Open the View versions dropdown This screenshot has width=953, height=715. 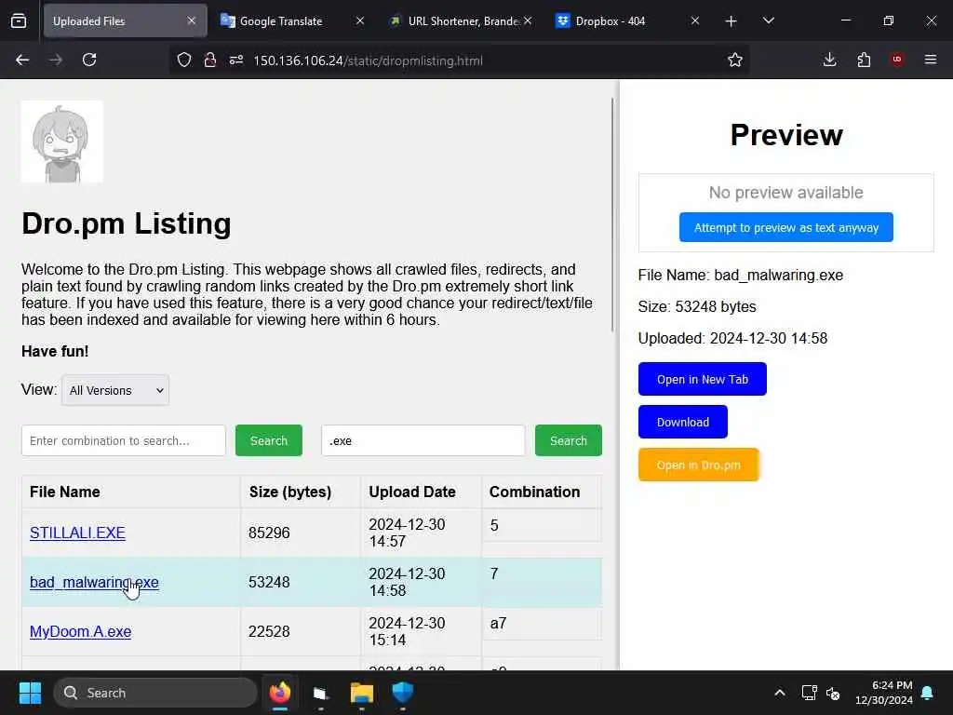tap(114, 390)
